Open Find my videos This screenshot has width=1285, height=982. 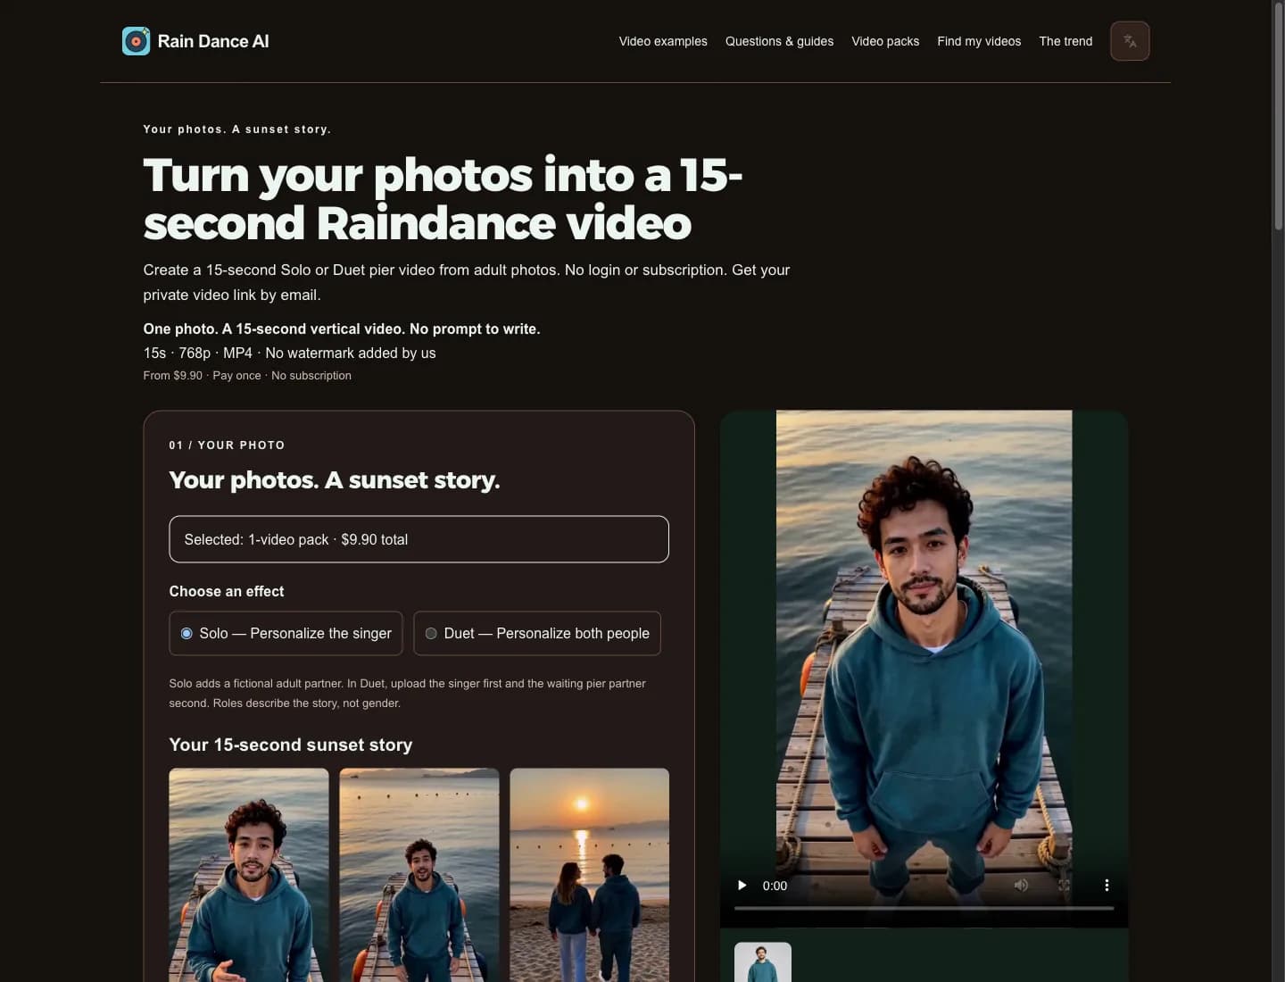(x=979, y=41)
